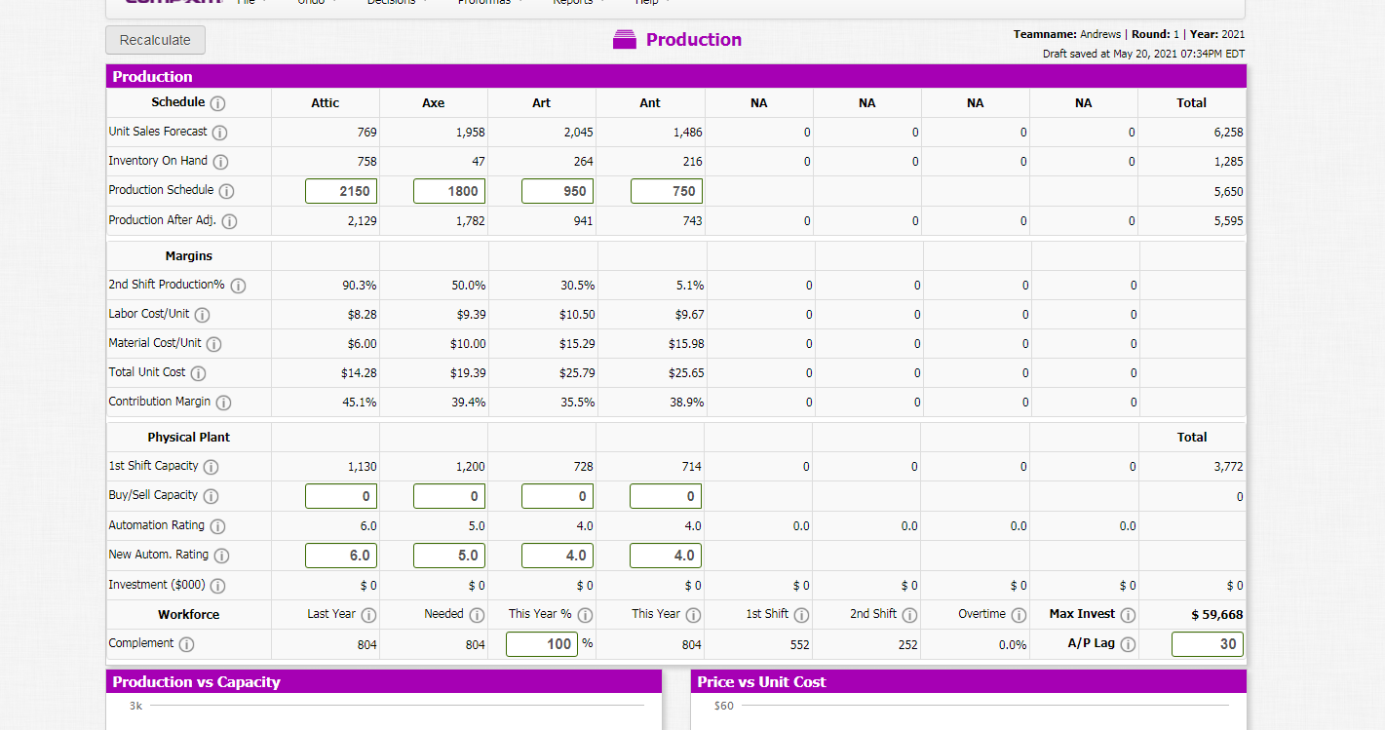Select Ant Buy/Sell Capacity field
Screen dimensions: 1385x730
point(666,496)
